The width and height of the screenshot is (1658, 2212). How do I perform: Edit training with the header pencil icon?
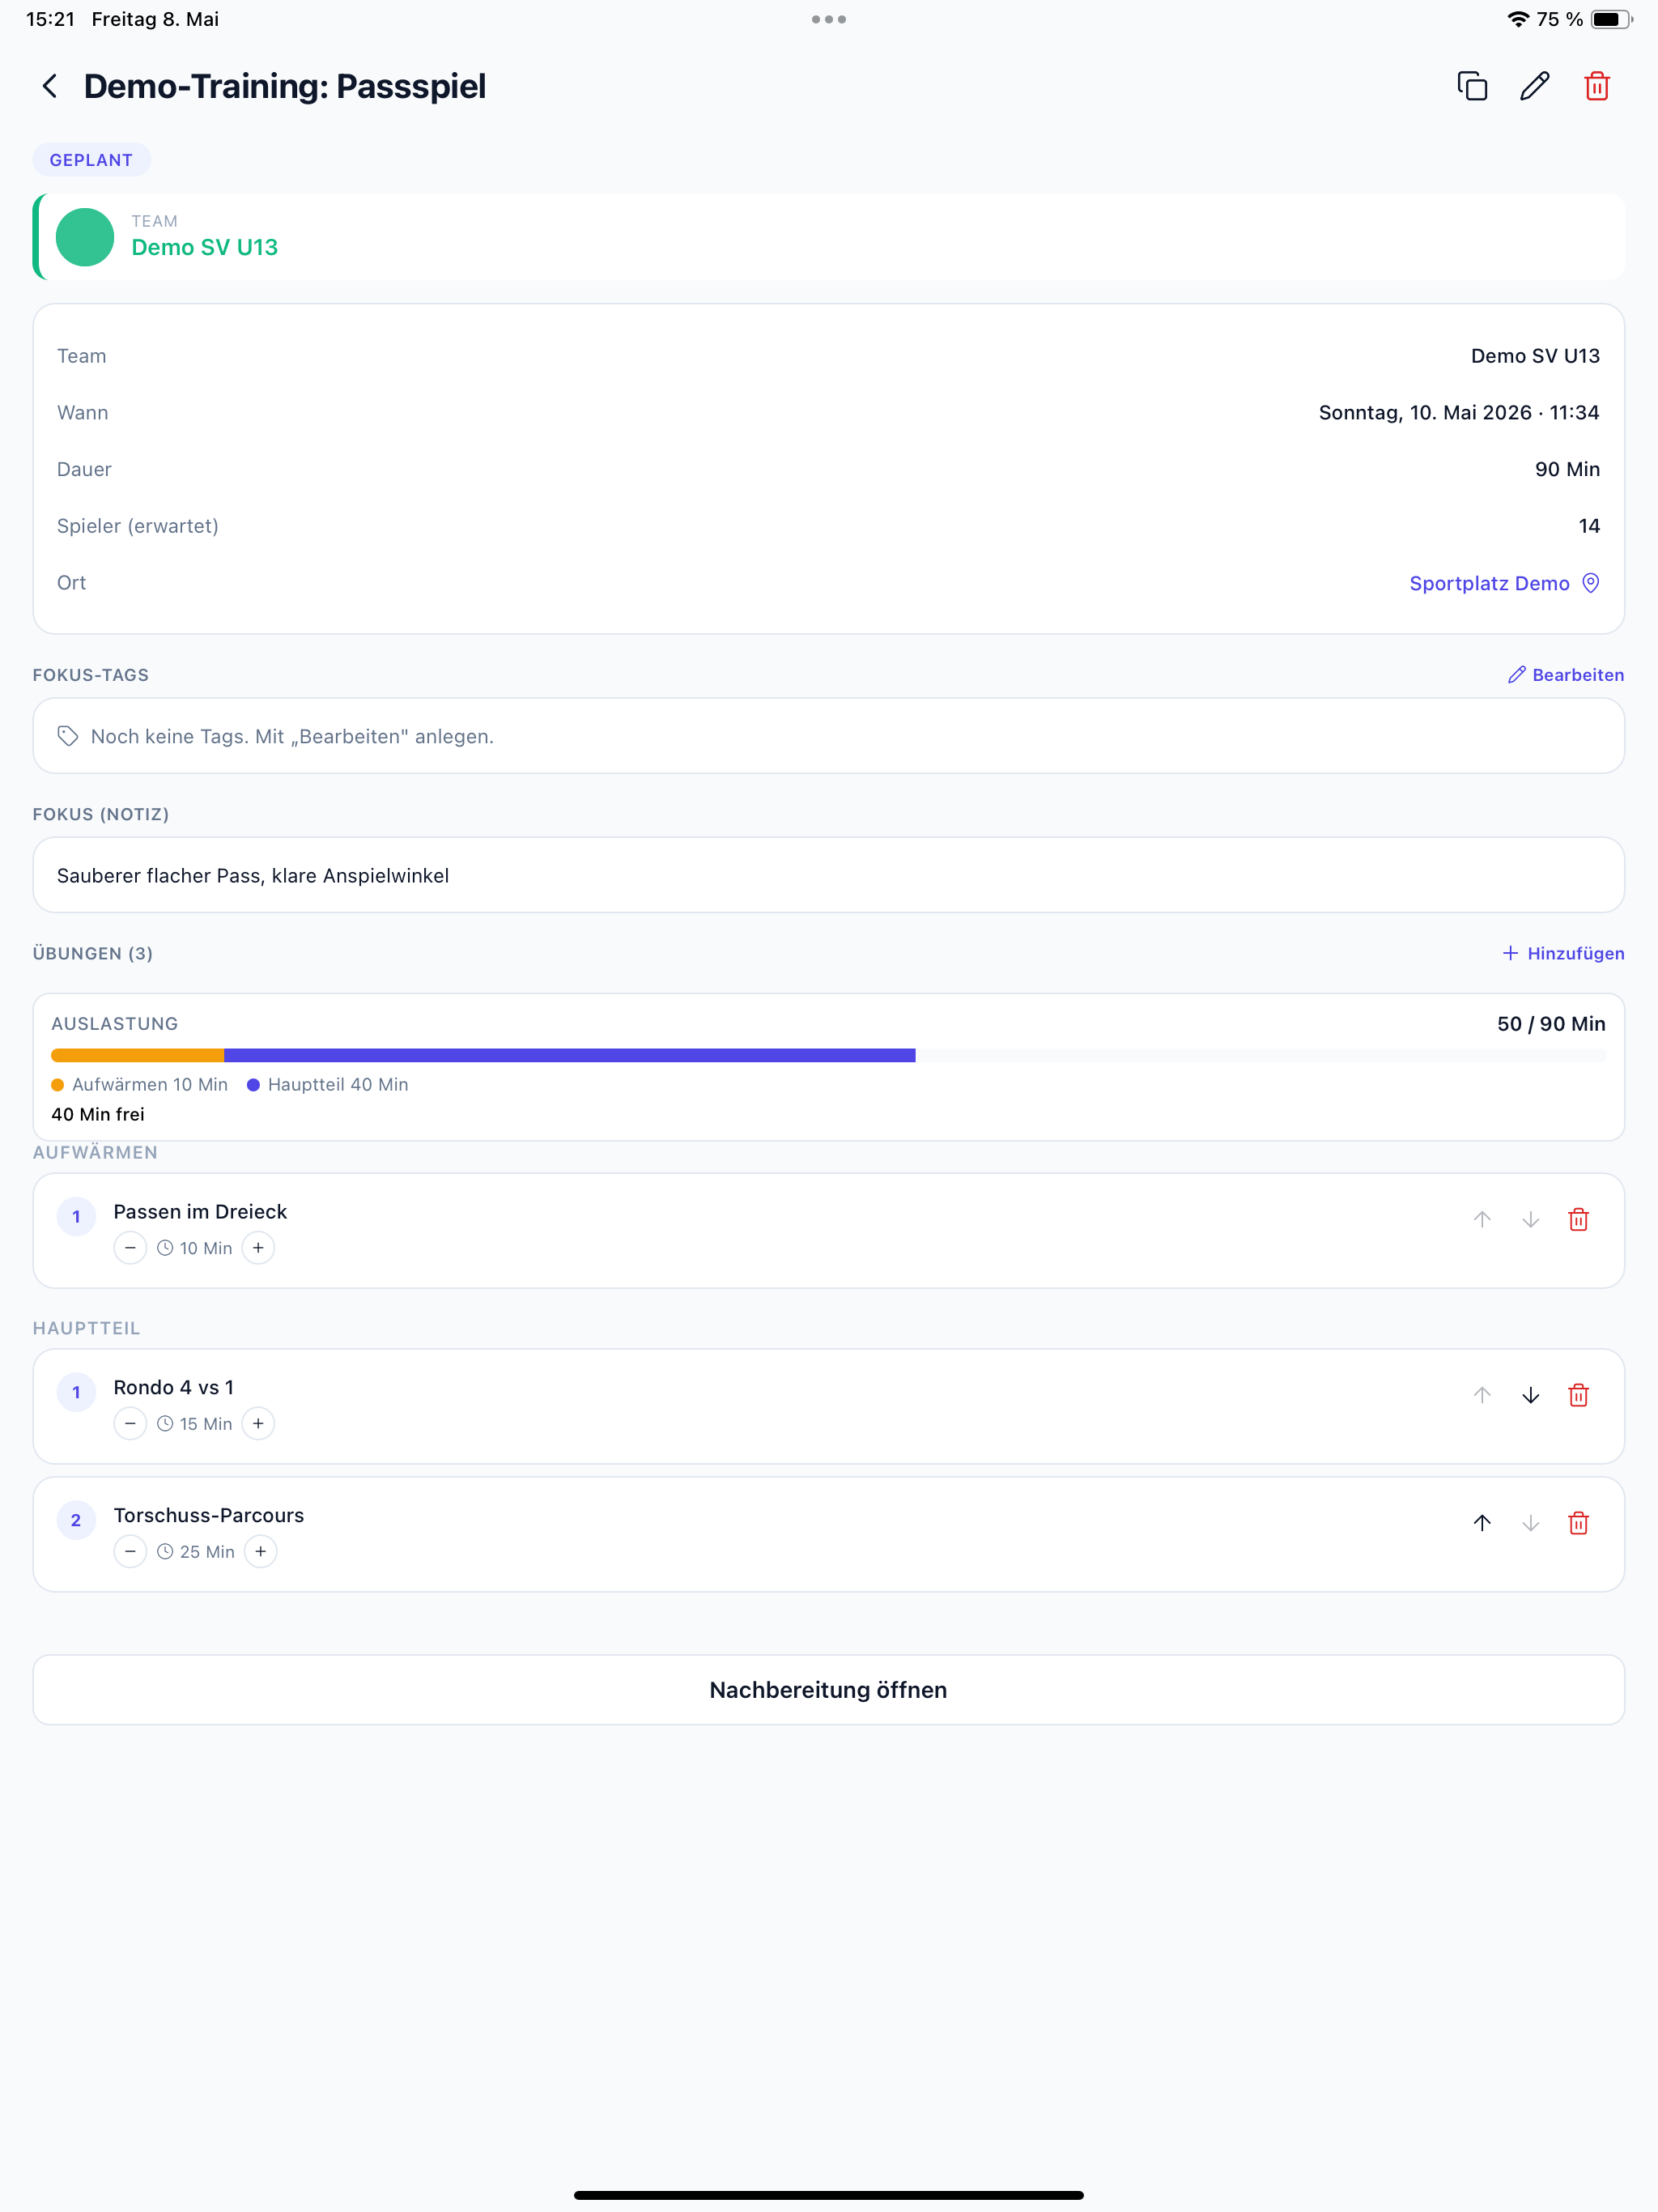1535,86
